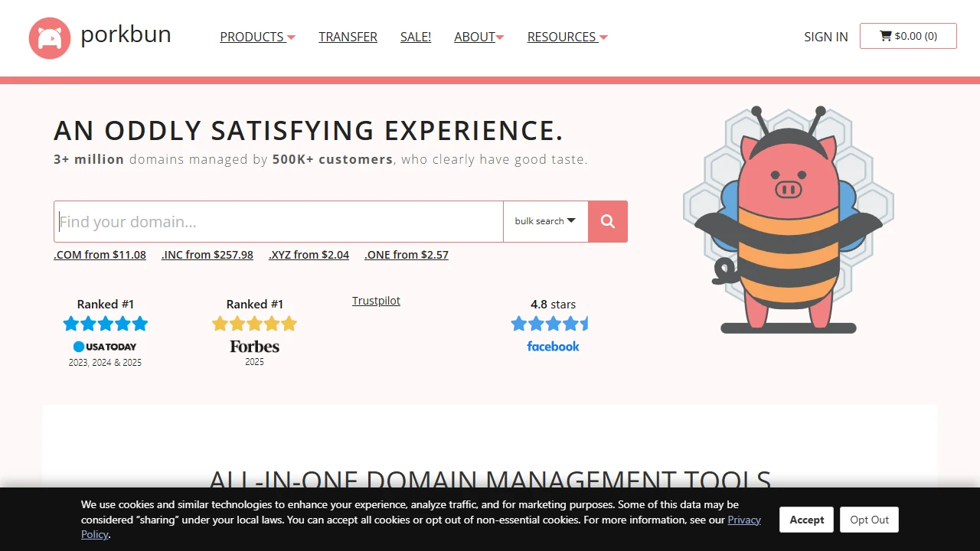Open the Privacy Policy link
980x551 pixels.
(743, 520)
